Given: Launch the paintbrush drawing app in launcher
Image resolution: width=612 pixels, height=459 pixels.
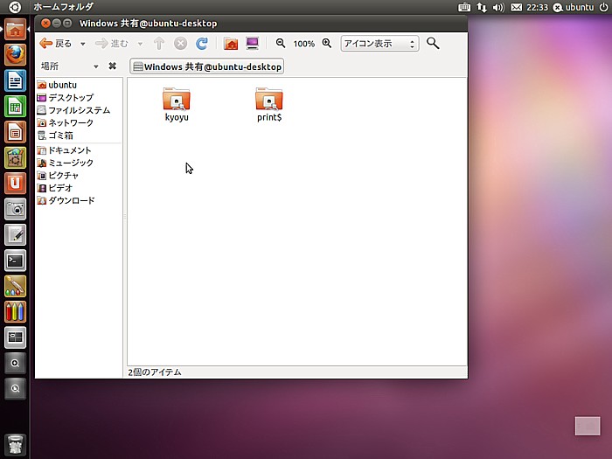Looking at the screenshot, I should (15, 286).
